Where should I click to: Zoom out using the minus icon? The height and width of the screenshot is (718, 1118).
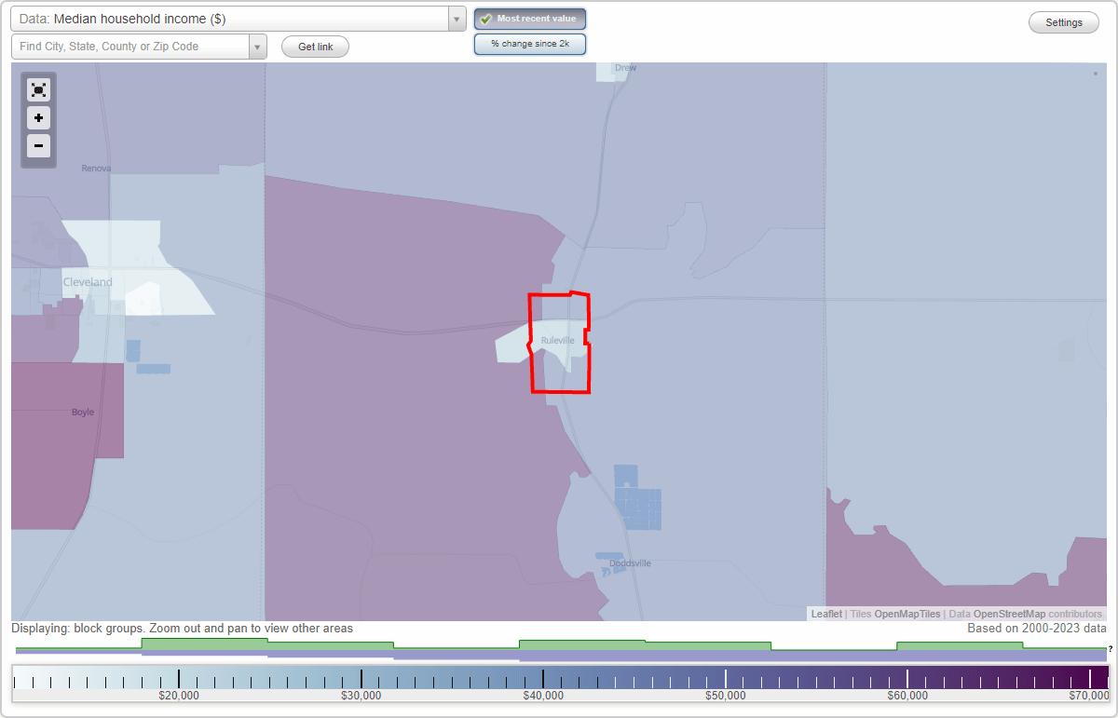click(x=38, y=146)
